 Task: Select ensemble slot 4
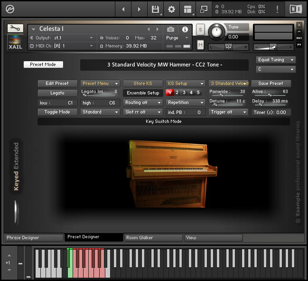click(191, 93)
